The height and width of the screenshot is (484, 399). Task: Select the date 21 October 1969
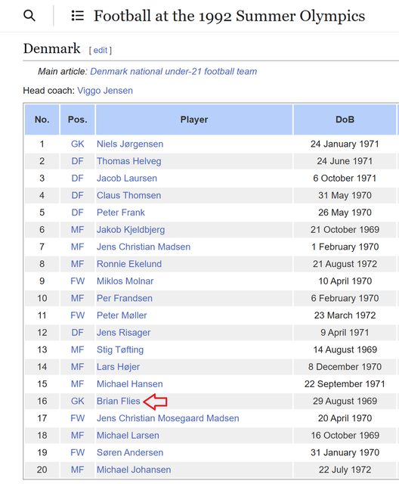pos(345,230)
